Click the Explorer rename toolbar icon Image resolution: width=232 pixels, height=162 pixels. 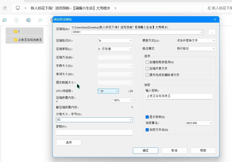(x=28, y=20)
